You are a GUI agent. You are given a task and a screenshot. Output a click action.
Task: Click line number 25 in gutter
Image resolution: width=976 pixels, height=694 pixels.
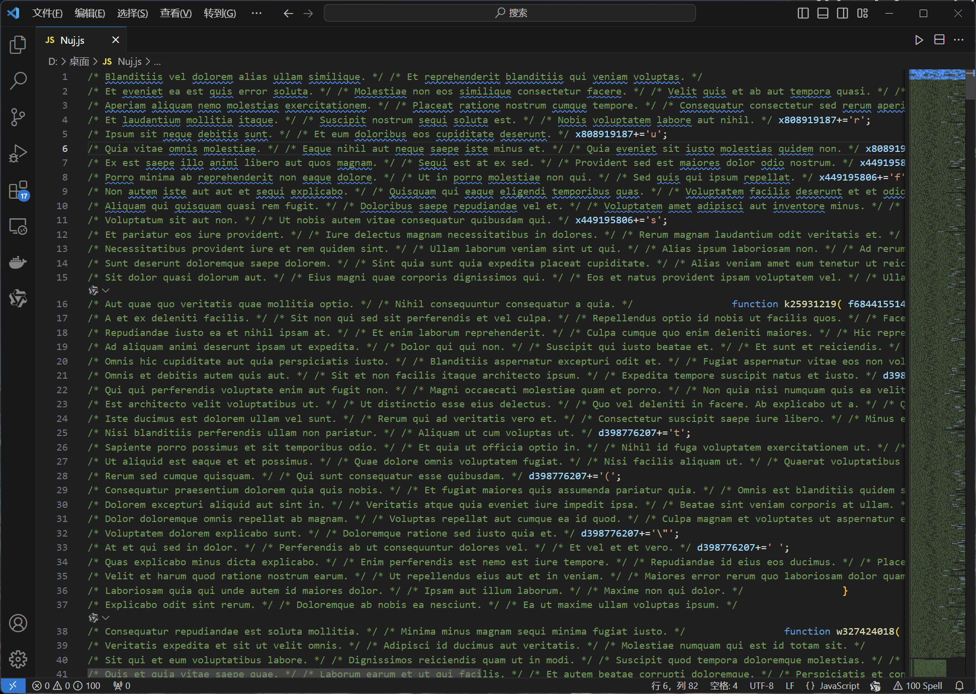point(62,432)
